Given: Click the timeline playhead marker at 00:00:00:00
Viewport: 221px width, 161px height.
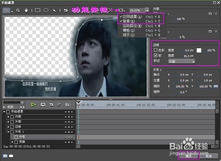Looking at the screenshot, I should [79, 102].
